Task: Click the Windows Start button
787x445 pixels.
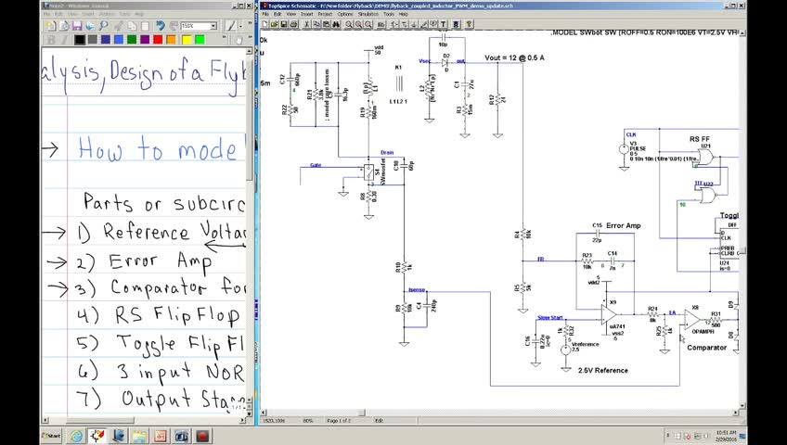Action: [52, 436]
